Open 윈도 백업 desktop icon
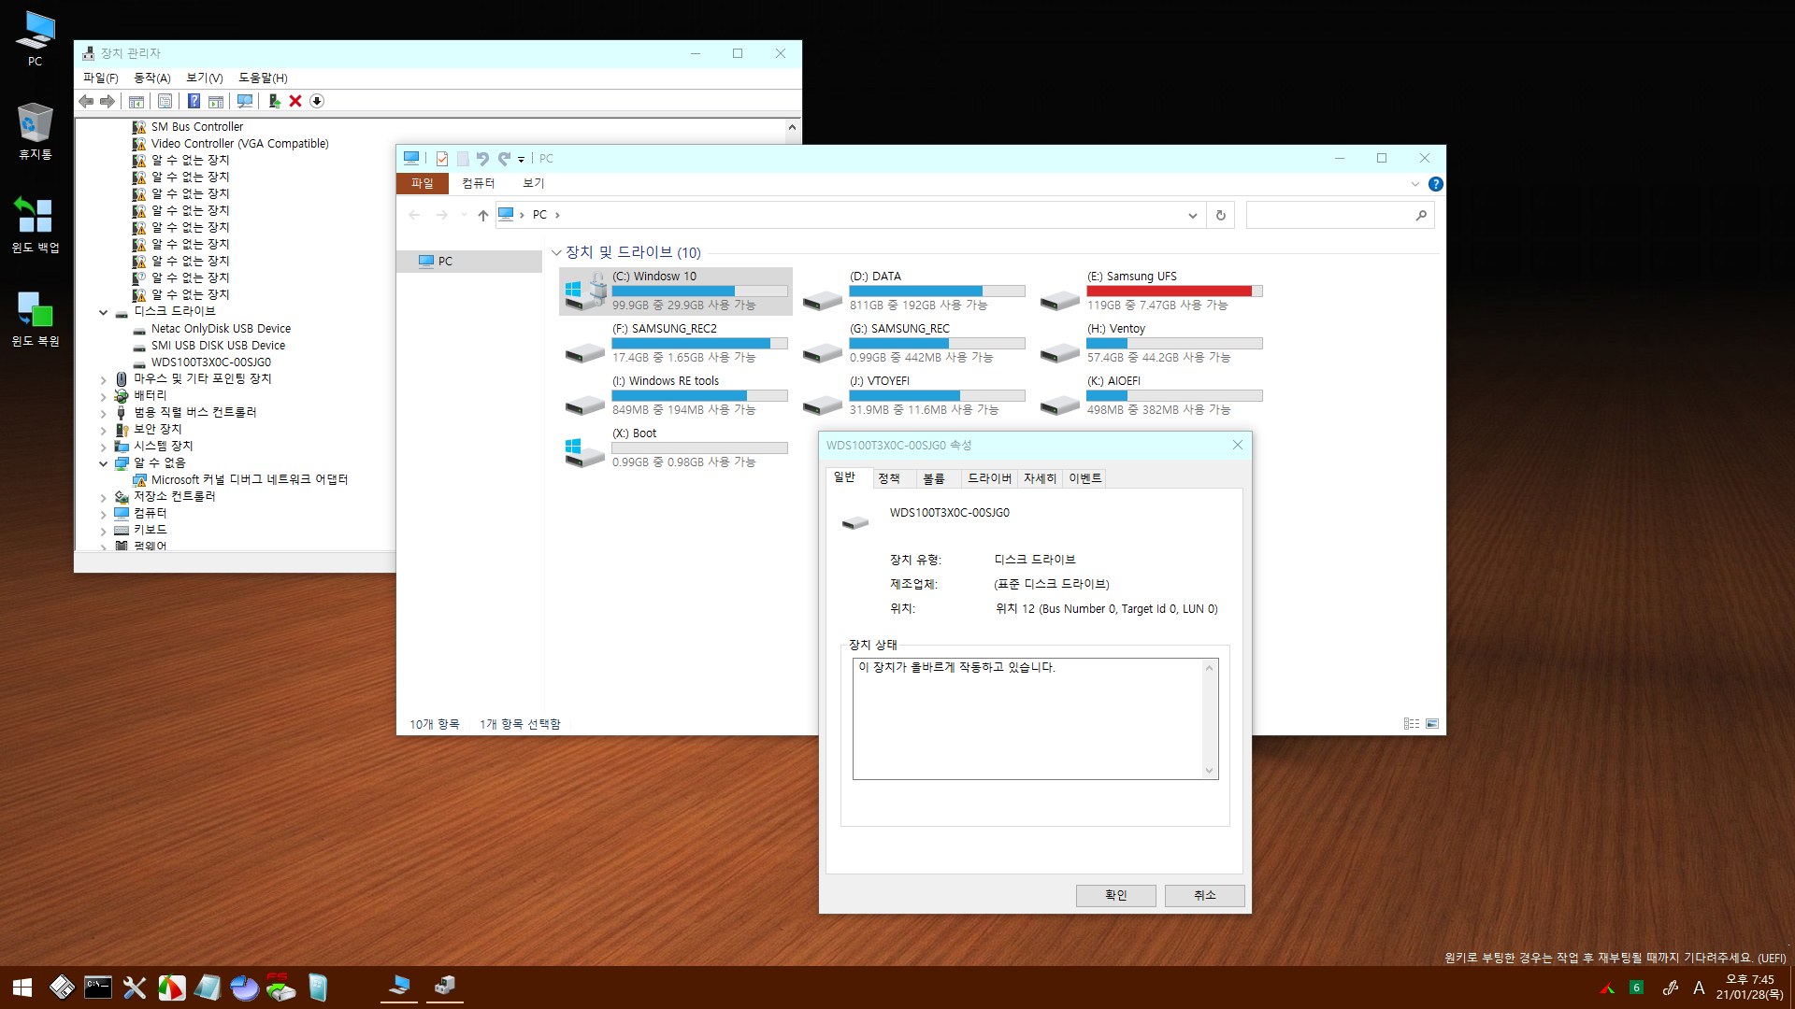 tap(36, 225)
